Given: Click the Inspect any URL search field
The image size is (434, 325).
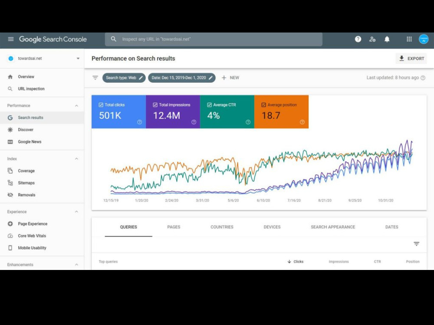Looking at the screenshot, I should pos(214,39).
